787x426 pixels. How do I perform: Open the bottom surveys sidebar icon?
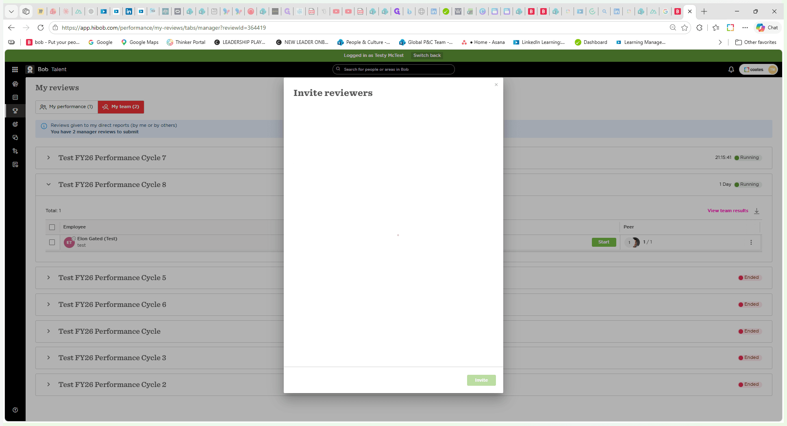point(15,165)
